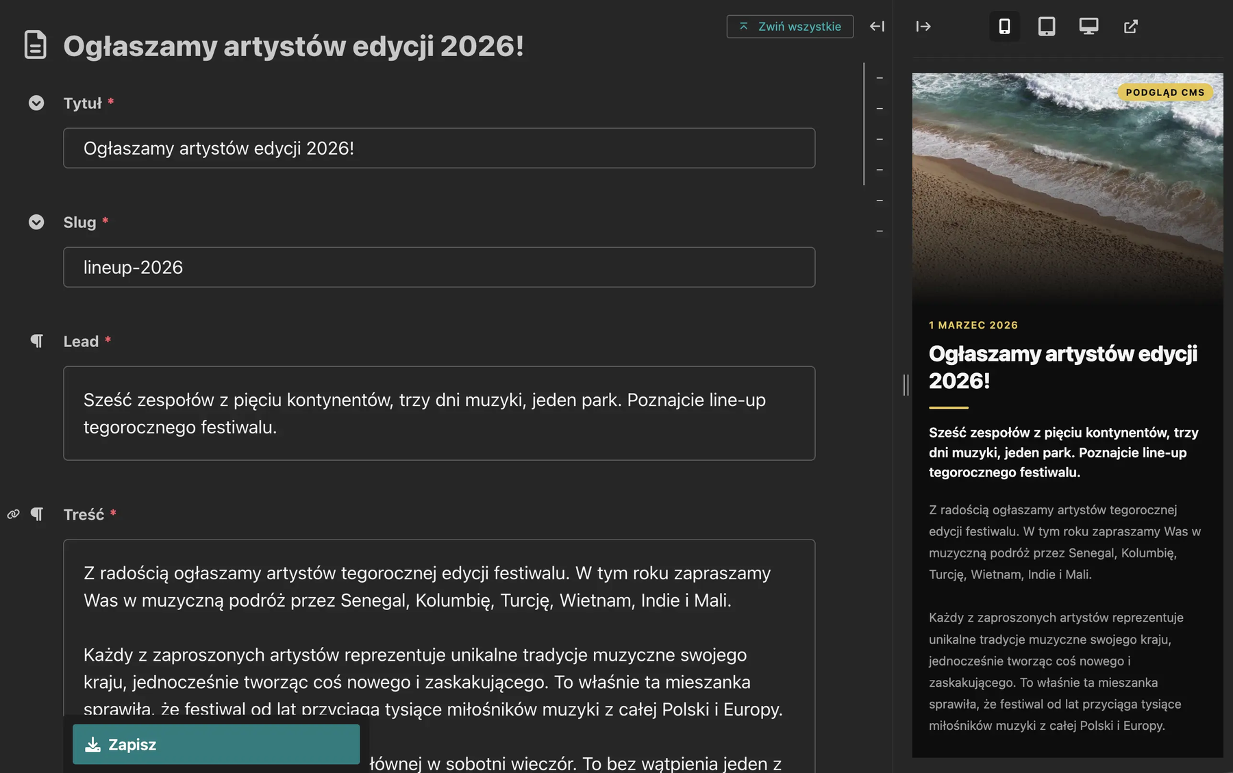Click the document icon beside the page title
Image resolution: width=1233 pixels, height=773 pixels.
click(36, 45)
